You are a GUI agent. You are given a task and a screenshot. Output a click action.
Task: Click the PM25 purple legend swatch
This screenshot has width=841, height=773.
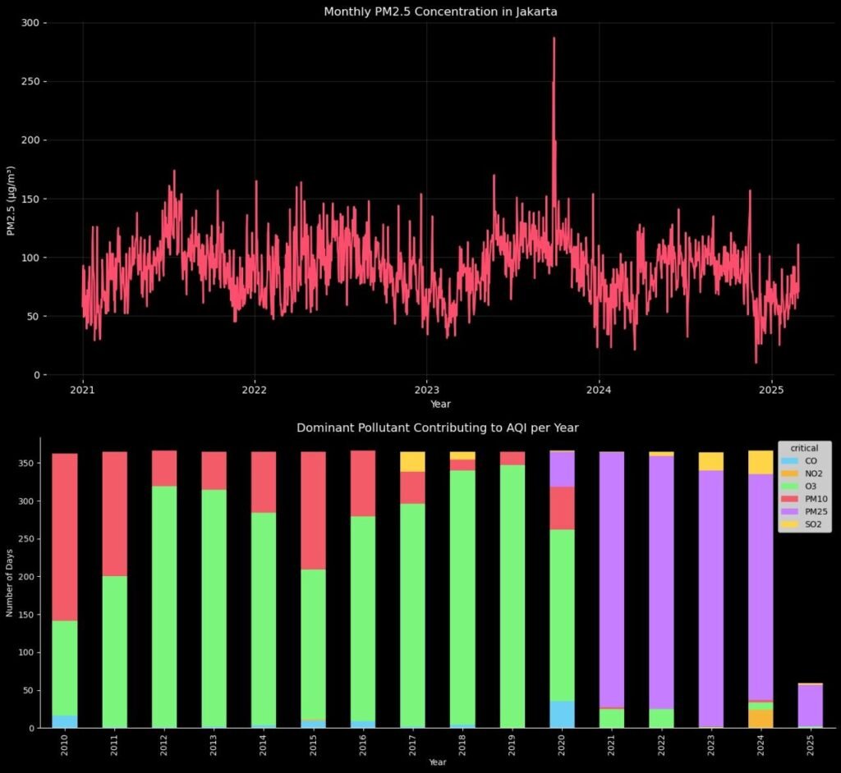click(x=790, y=512)
